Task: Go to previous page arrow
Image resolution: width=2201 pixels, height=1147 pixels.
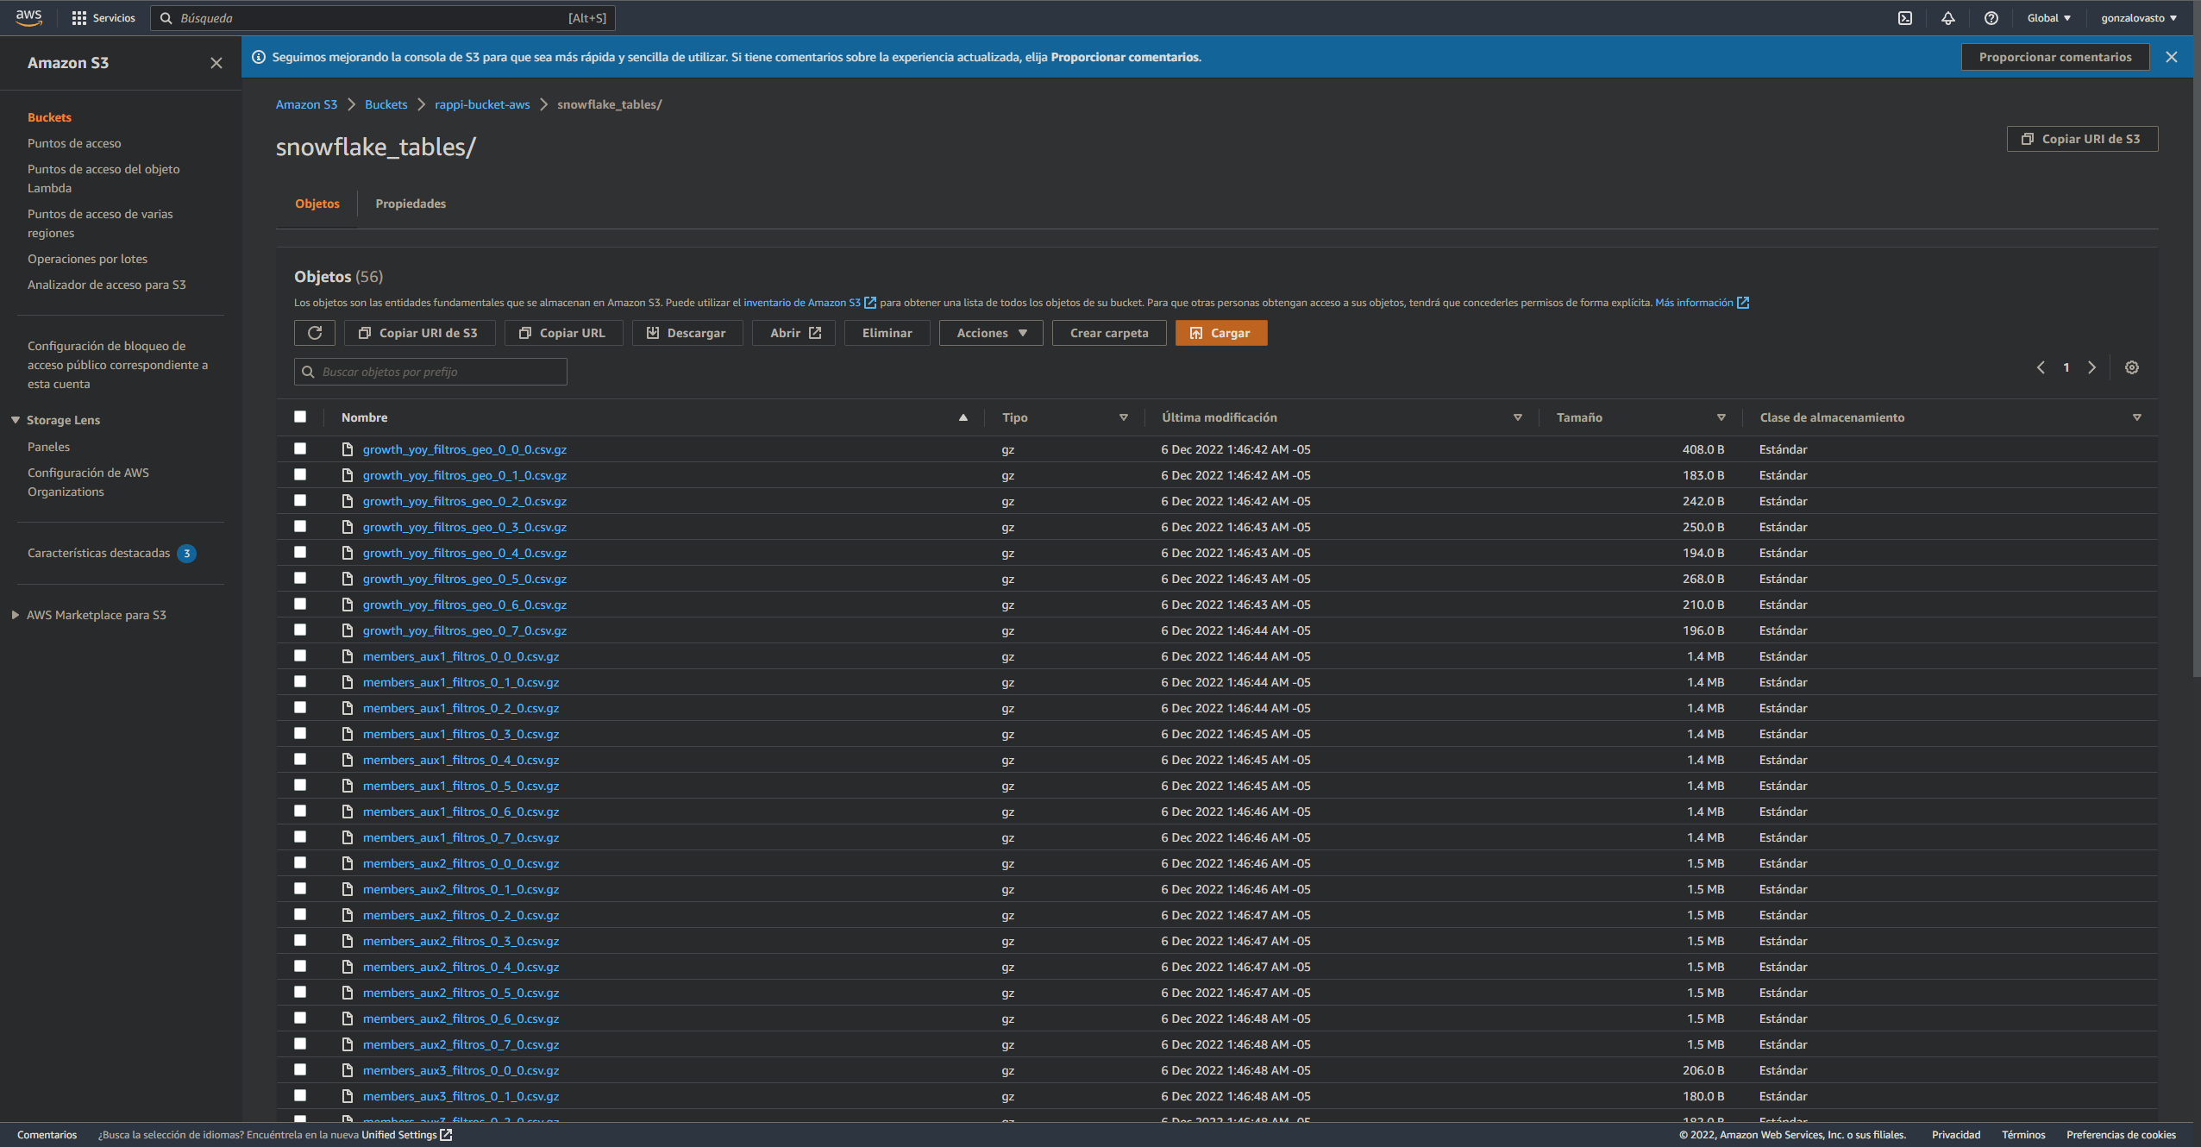Action: point(2041,367)
